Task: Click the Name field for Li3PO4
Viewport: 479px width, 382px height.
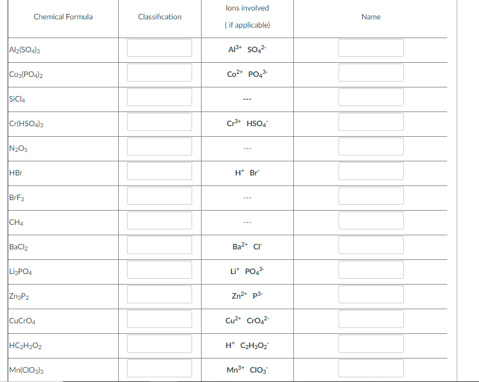Action: coord(371,269)
